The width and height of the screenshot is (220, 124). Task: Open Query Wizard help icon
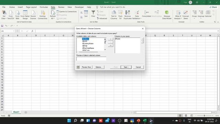(x=78, y=67)
